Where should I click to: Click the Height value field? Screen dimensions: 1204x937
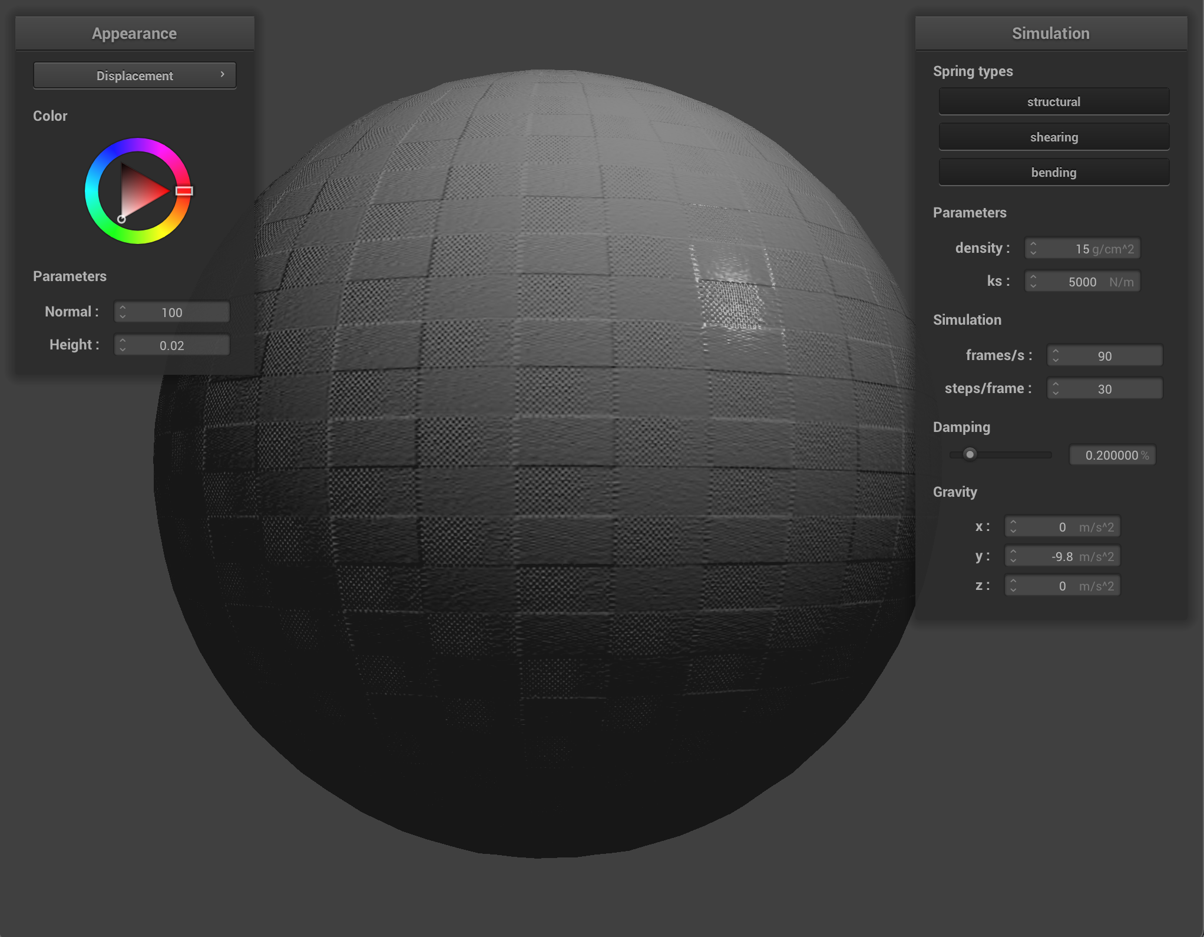click(172, 345)
